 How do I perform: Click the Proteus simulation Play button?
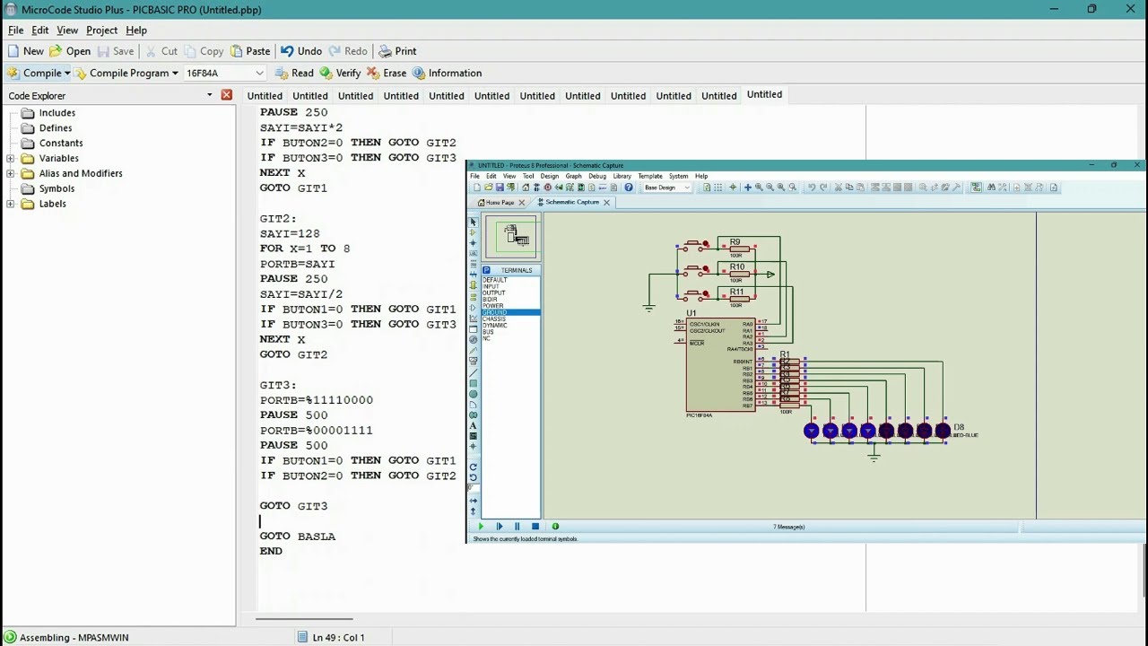(481, 527)
